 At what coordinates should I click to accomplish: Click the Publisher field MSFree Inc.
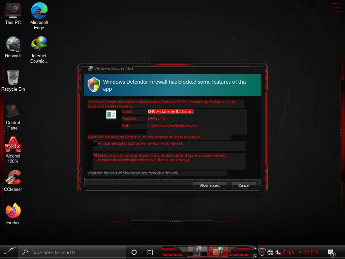point(197,119)
